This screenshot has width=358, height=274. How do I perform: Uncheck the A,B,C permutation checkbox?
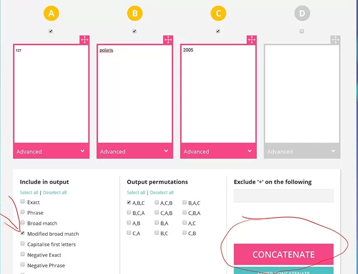[x=129, y=203]
